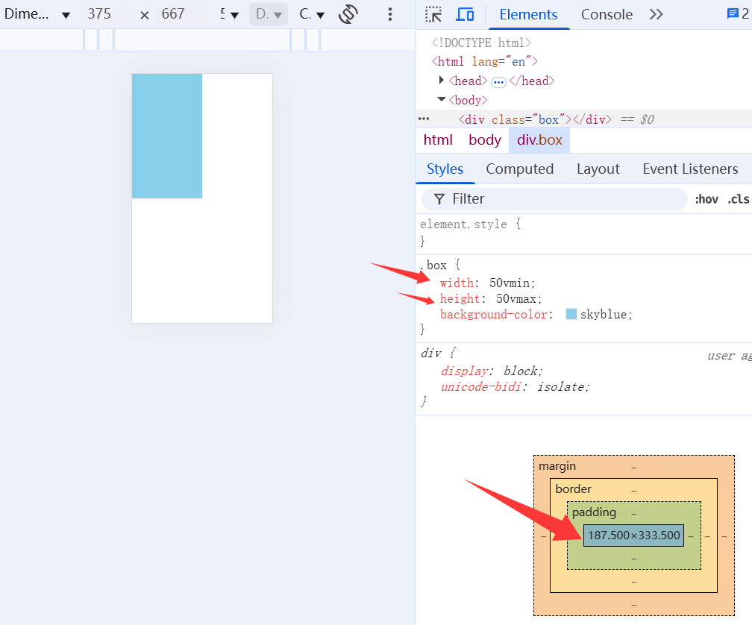Select body in the breadcrumb trail

pos(484,140)
